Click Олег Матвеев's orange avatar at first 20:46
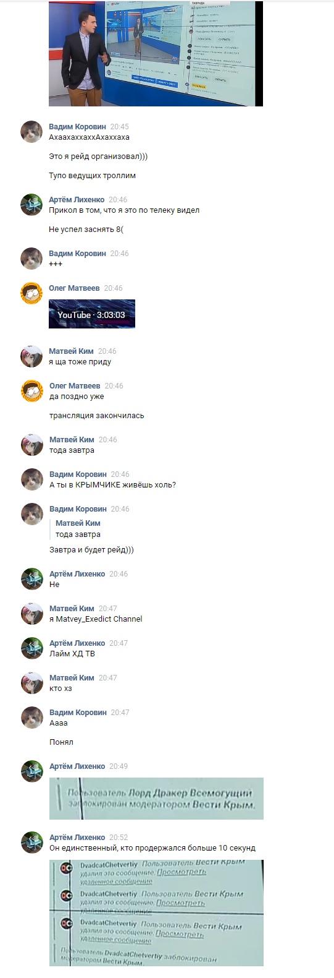Viewport: 334px width, 978px height. [31, 293]
